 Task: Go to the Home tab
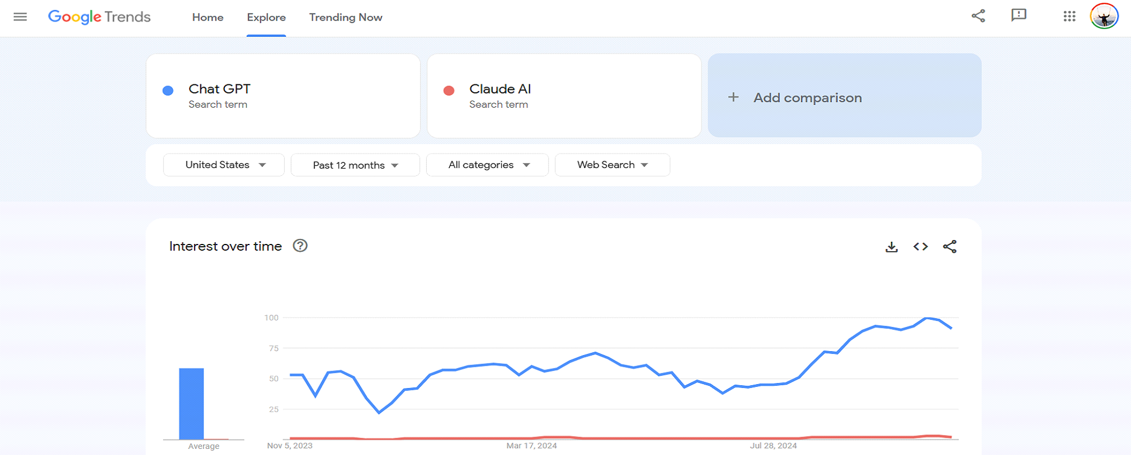(x=208, y=17)
